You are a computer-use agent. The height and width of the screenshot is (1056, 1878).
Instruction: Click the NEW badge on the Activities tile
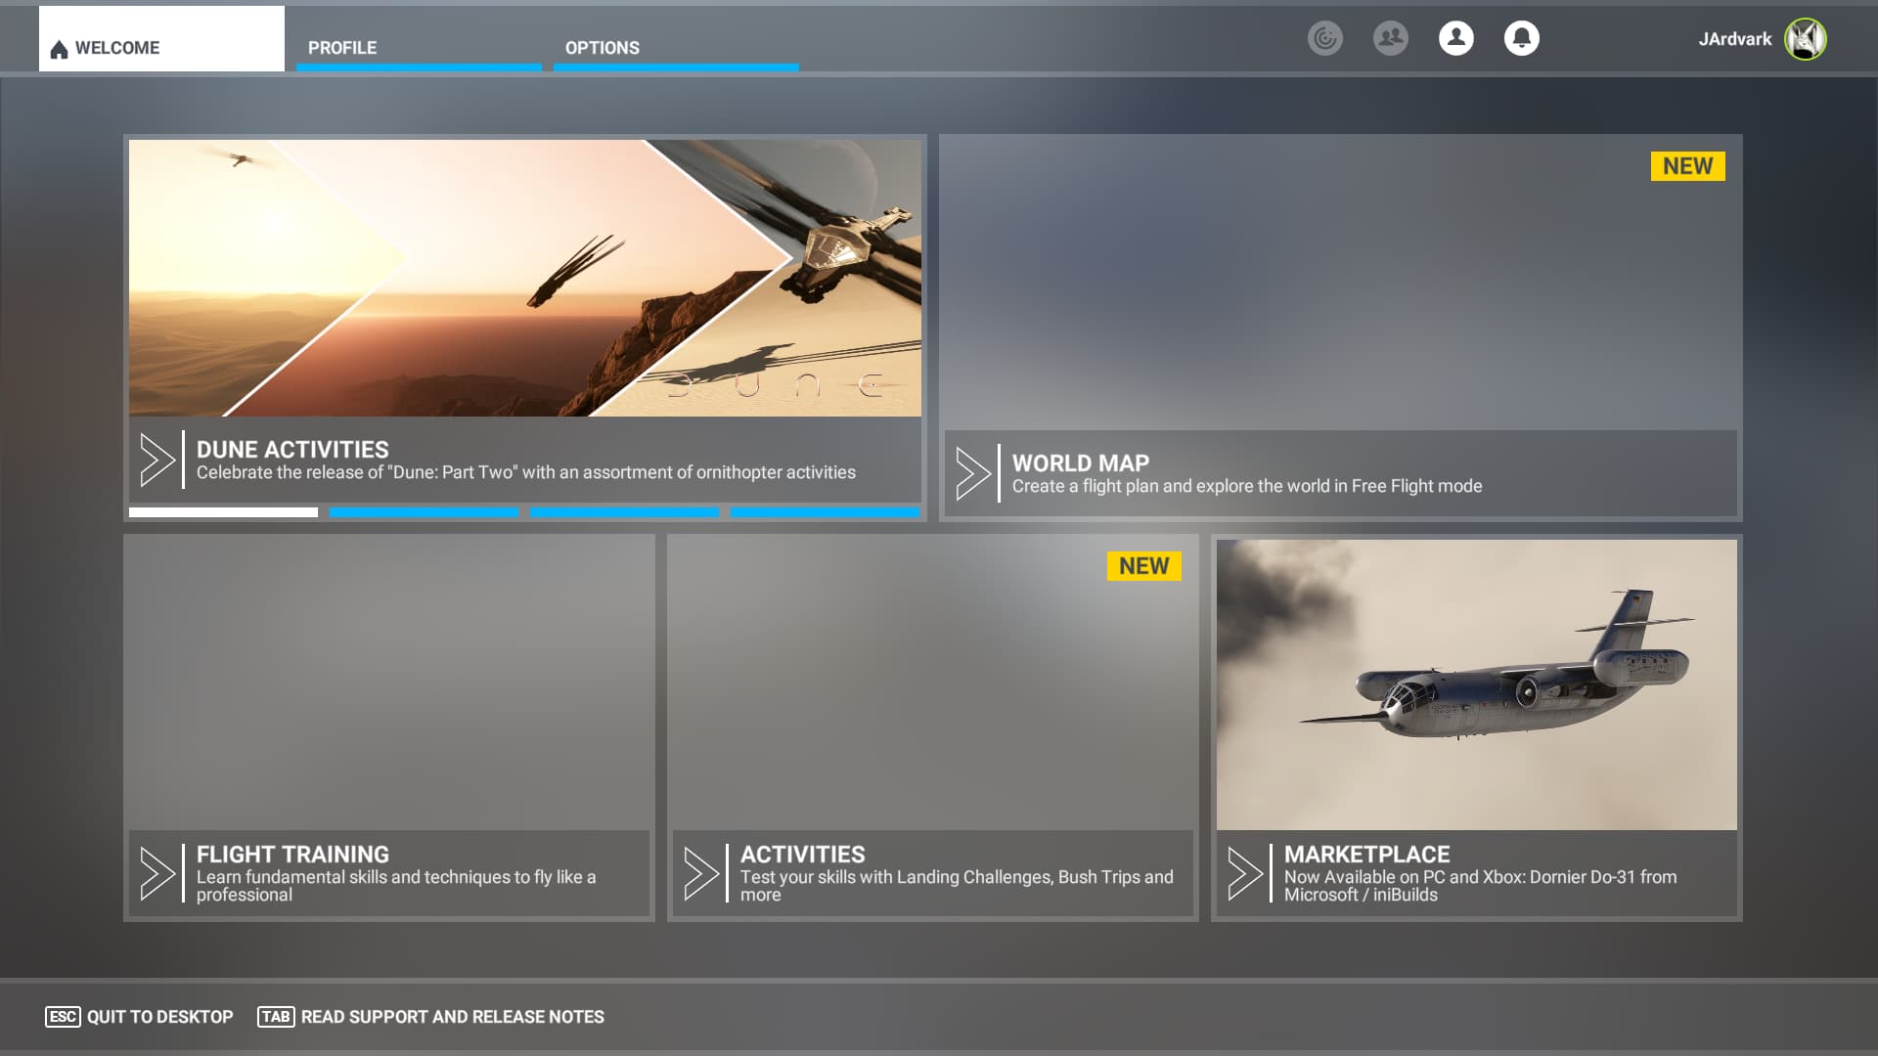pos(1143,565)
